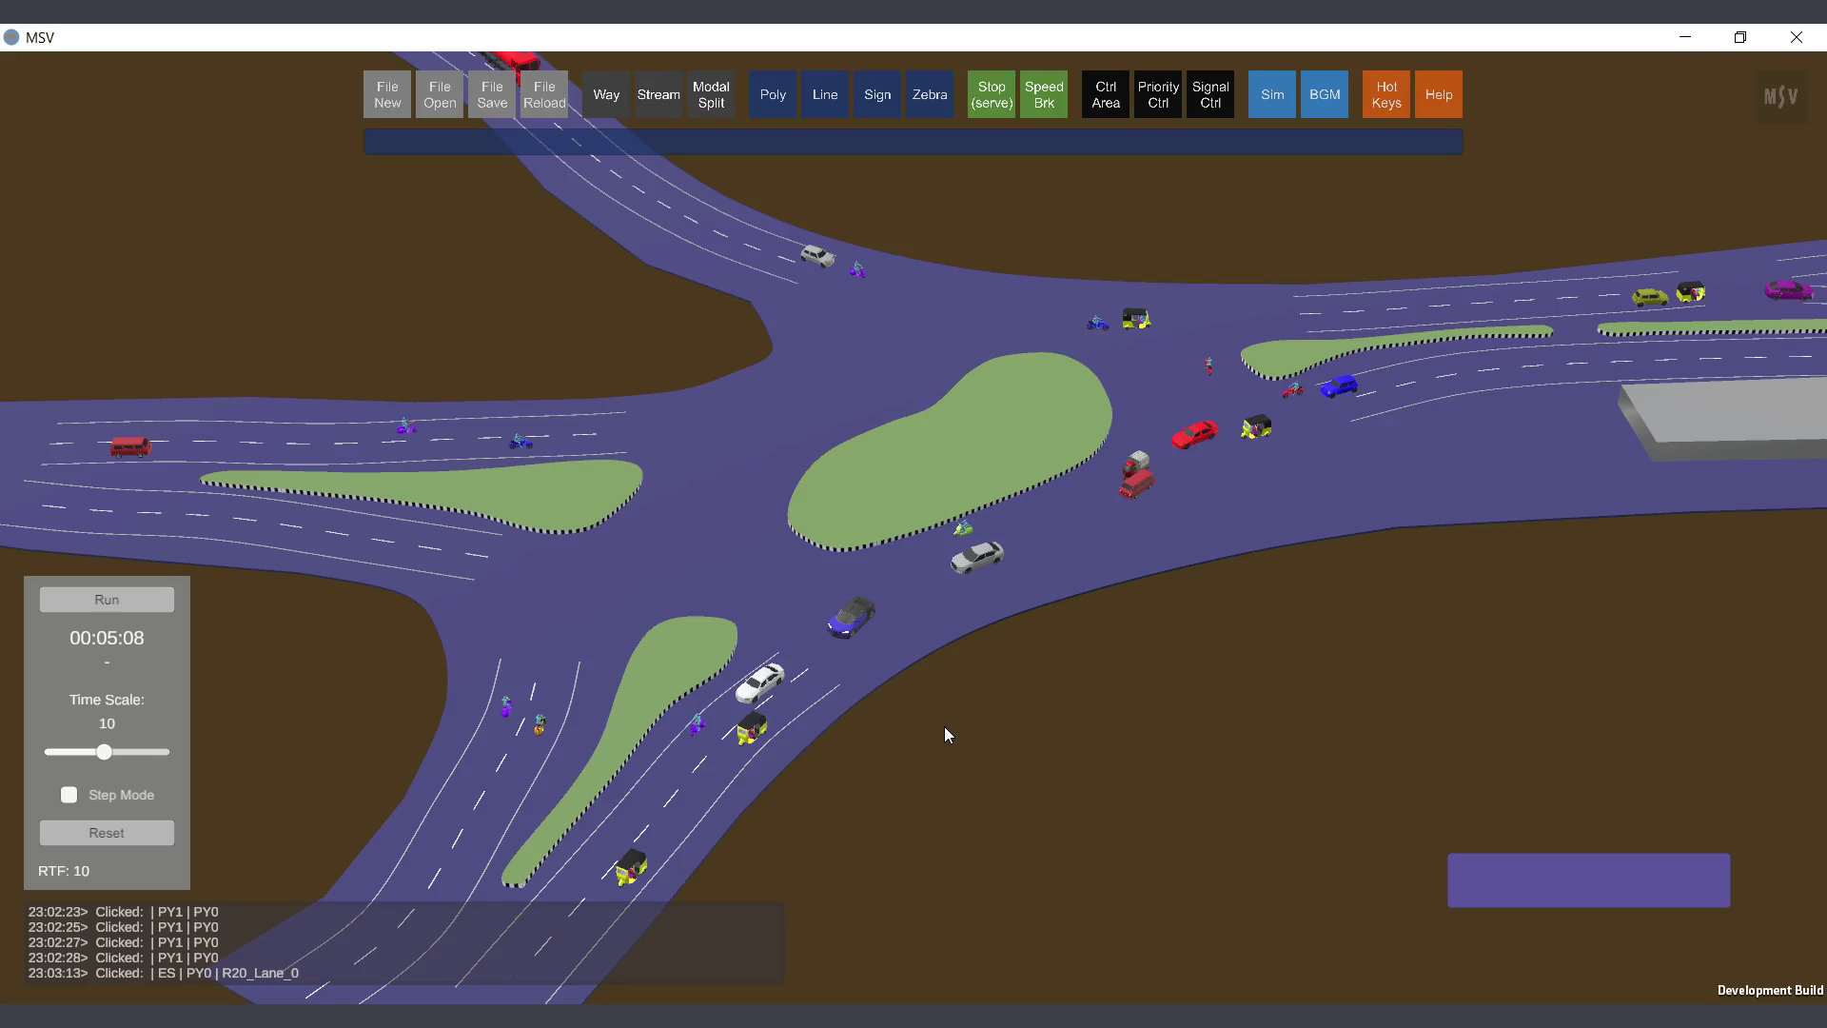Click the File New toolbar button

click(x=387, y=94)
